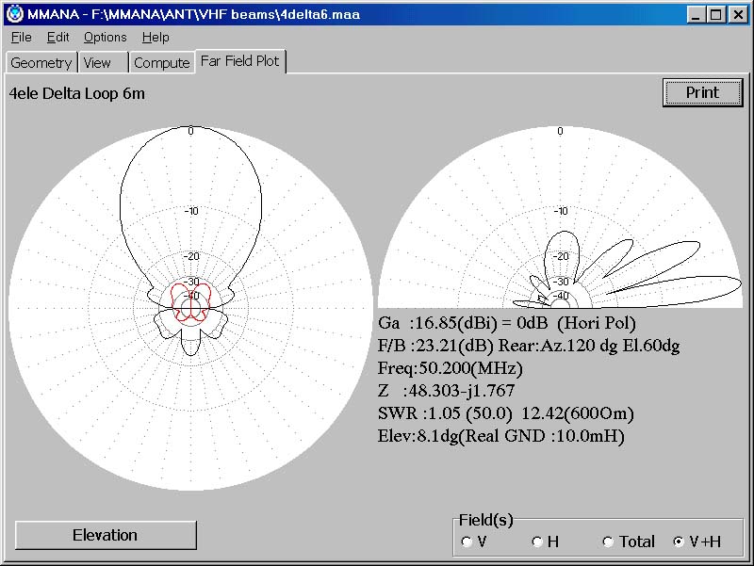The height and width of the screenshot is (566, 754).
Task: Go to the Compute tab
Action: point(161,63)
